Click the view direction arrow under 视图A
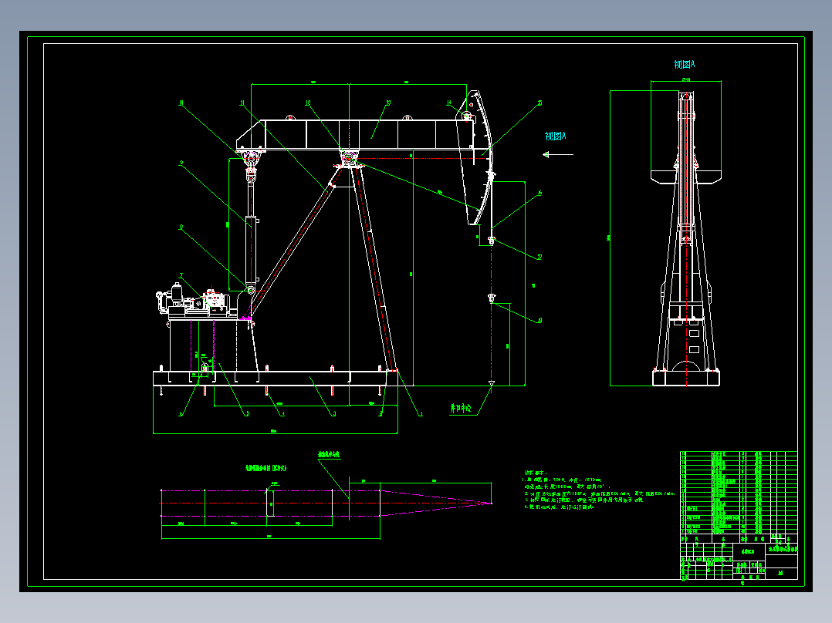The image size is (832, 623). (558, 155)
